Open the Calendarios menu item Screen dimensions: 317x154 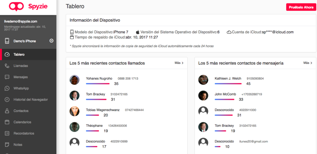pos(28,122)
